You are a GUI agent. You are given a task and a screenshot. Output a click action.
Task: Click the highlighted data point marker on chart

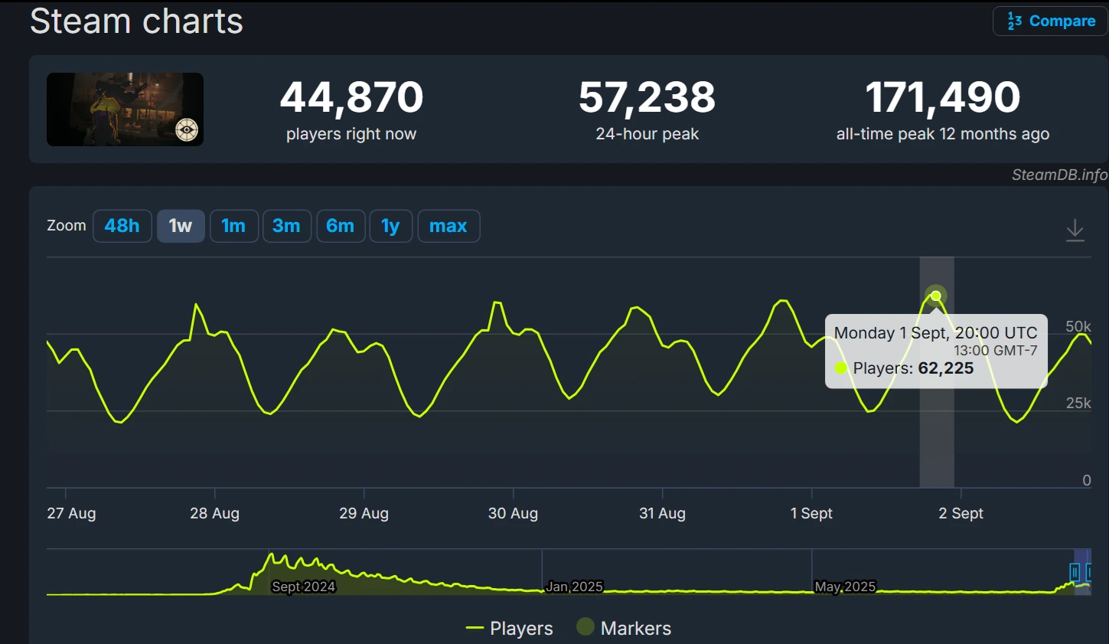tap(936, 296)
